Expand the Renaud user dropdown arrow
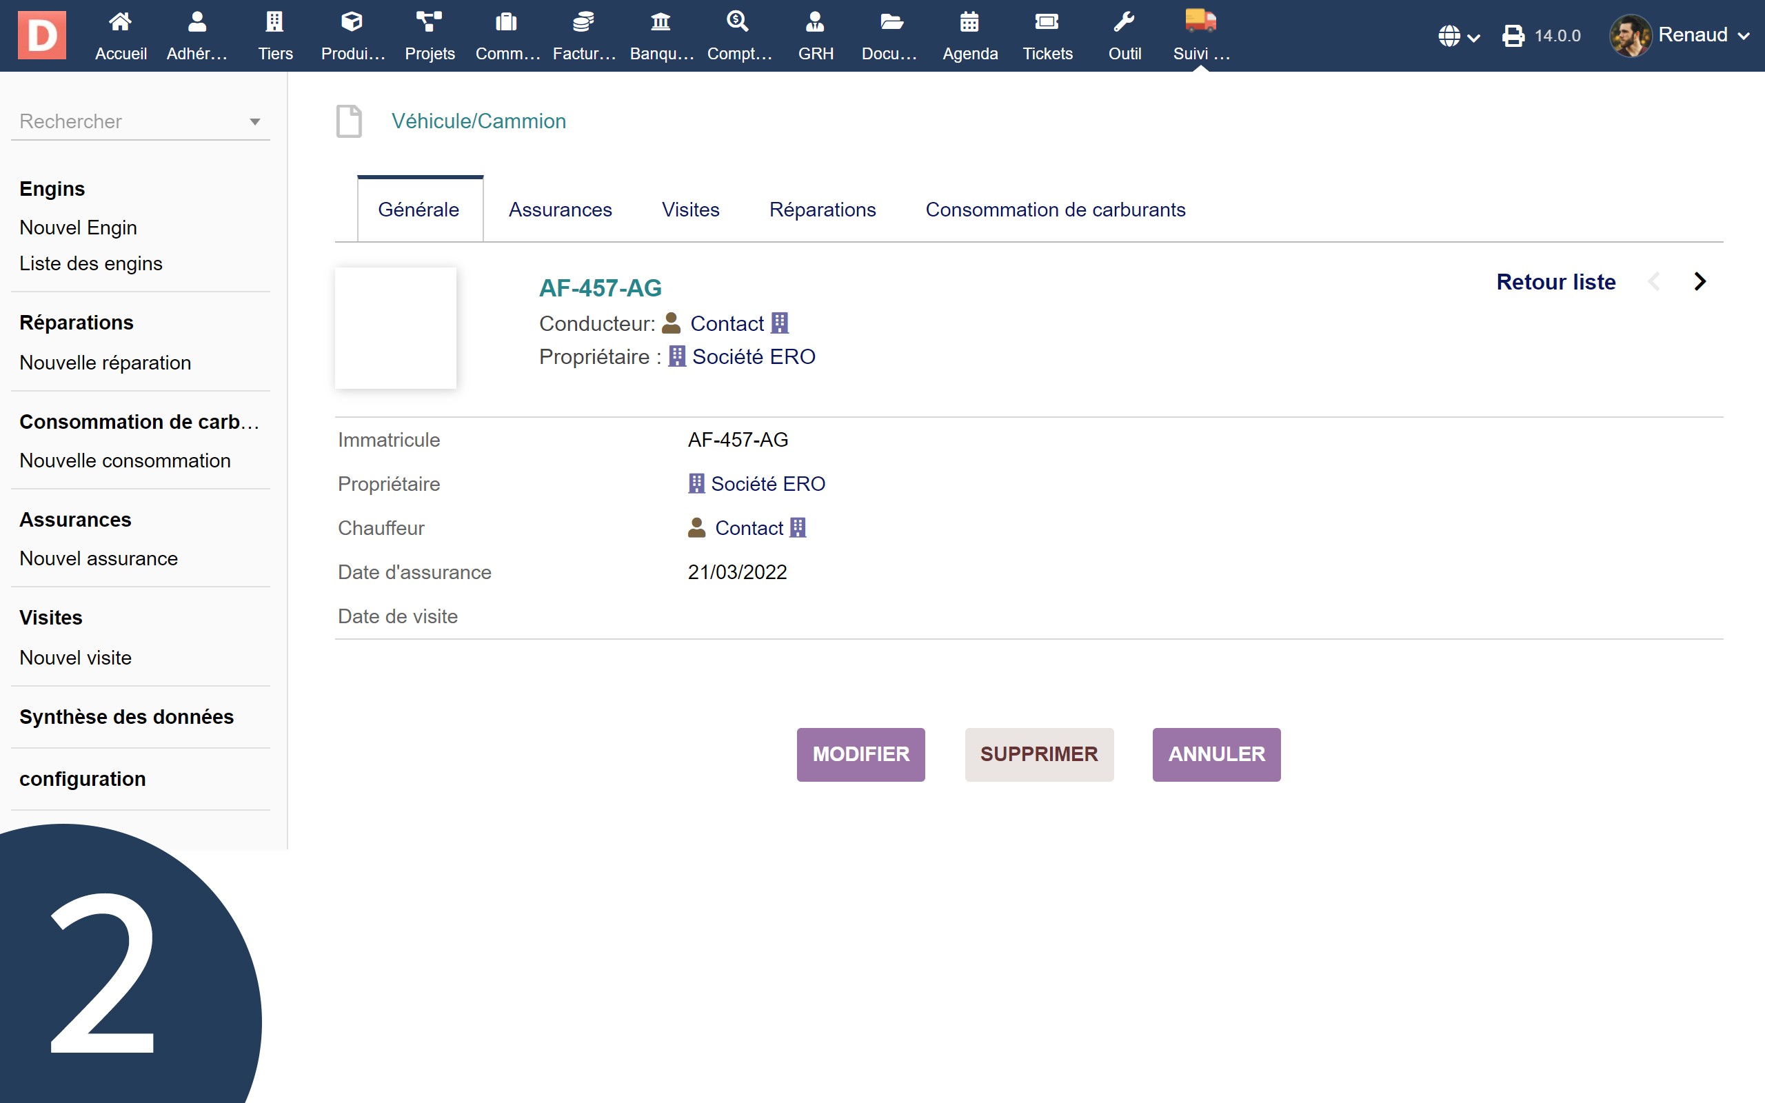Screen dimensions: 1765x1103 click(x=1744, y=36)
